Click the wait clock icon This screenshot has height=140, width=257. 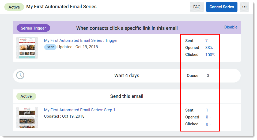tap(20, 75)
